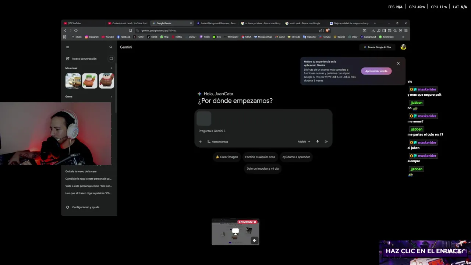Select the 'Crear imagen' suggestion chip

pos(227,157)
